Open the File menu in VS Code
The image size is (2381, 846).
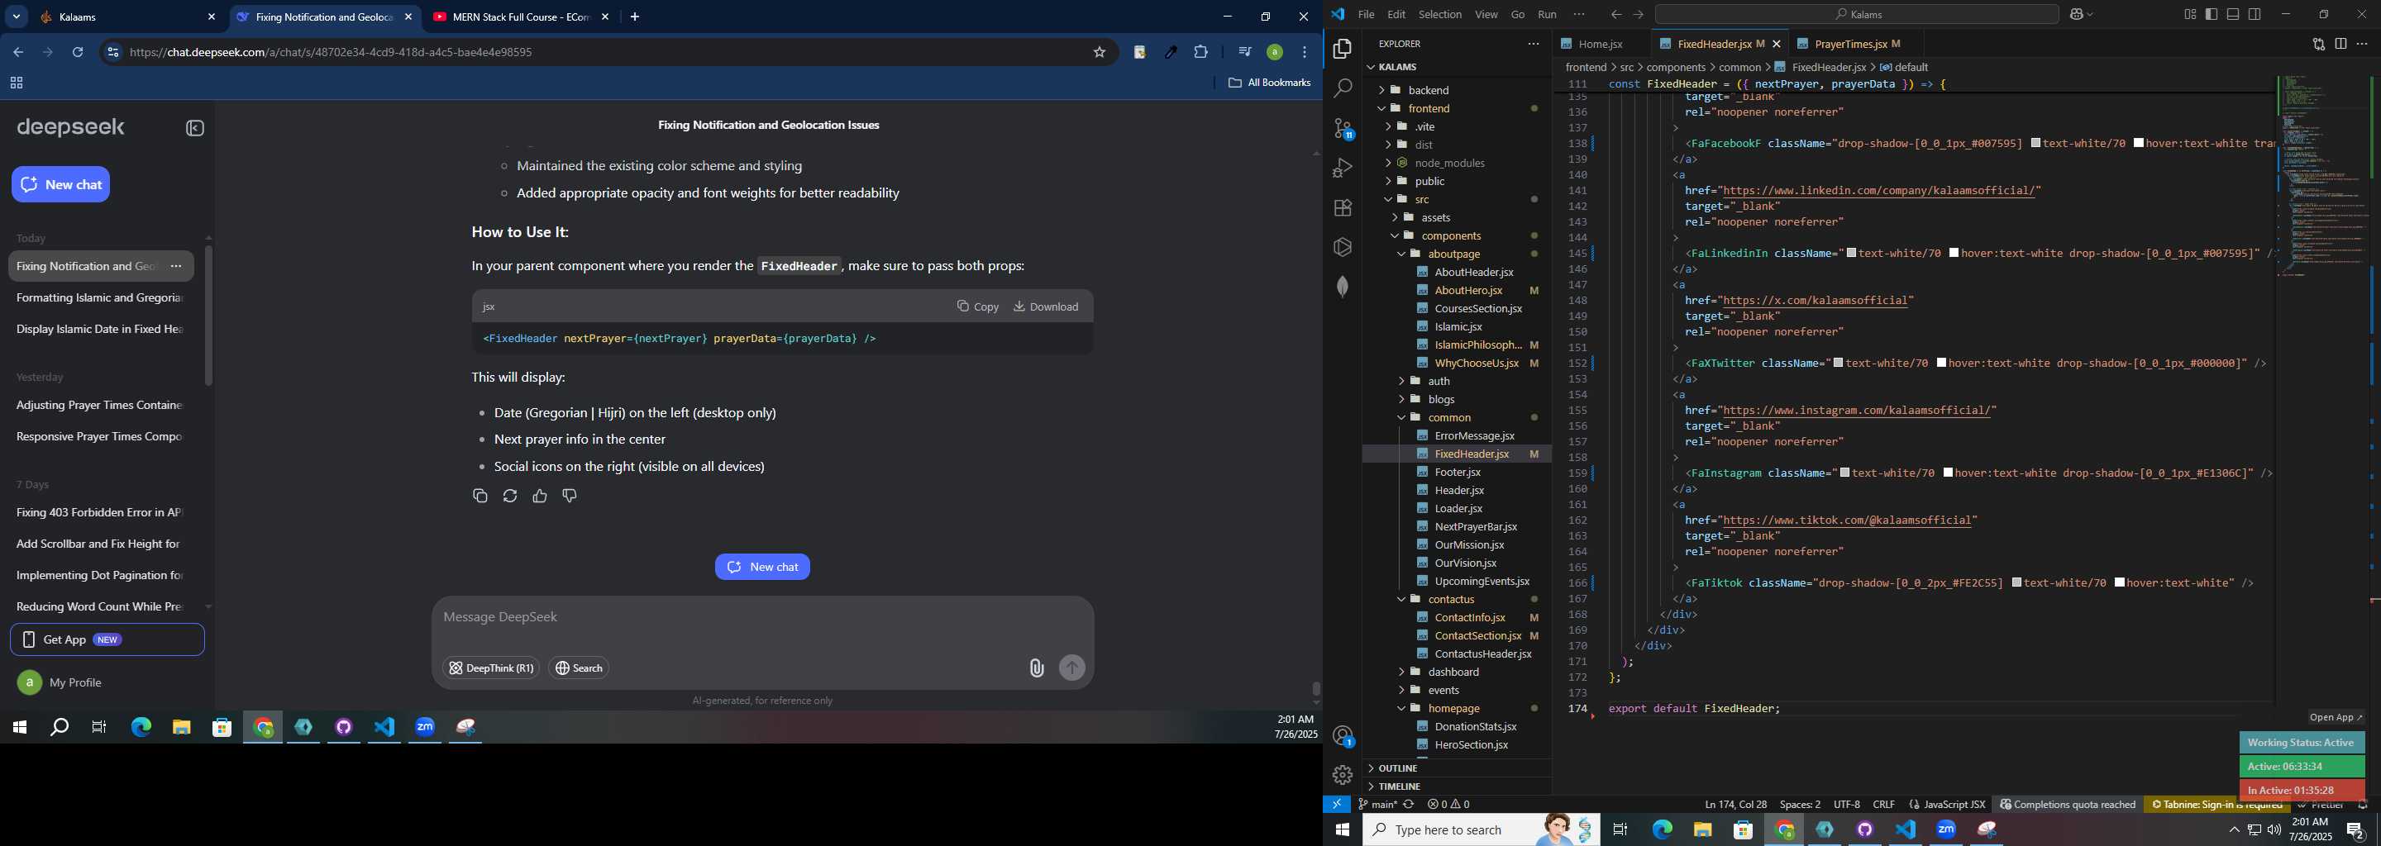[x=1365, y=14]
